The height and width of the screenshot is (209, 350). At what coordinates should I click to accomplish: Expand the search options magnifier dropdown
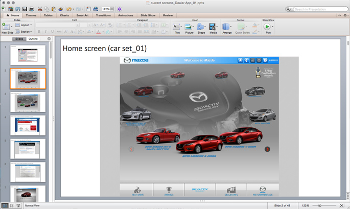coord(289,9)
